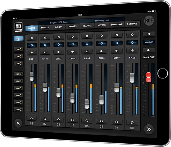The image size is (171, 147).
Task: Switch to the Effects tab
Action: pos(45,27)
